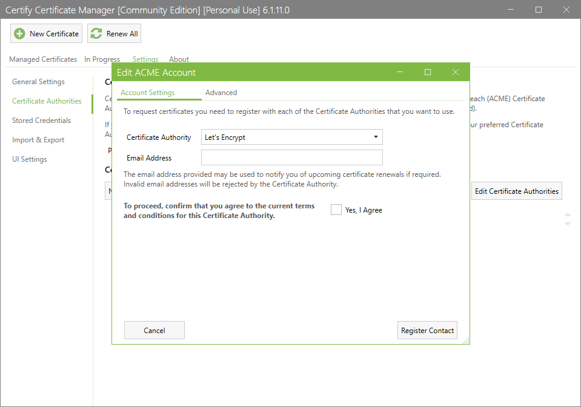Select General Settings in the sidebar

(38, 82)
